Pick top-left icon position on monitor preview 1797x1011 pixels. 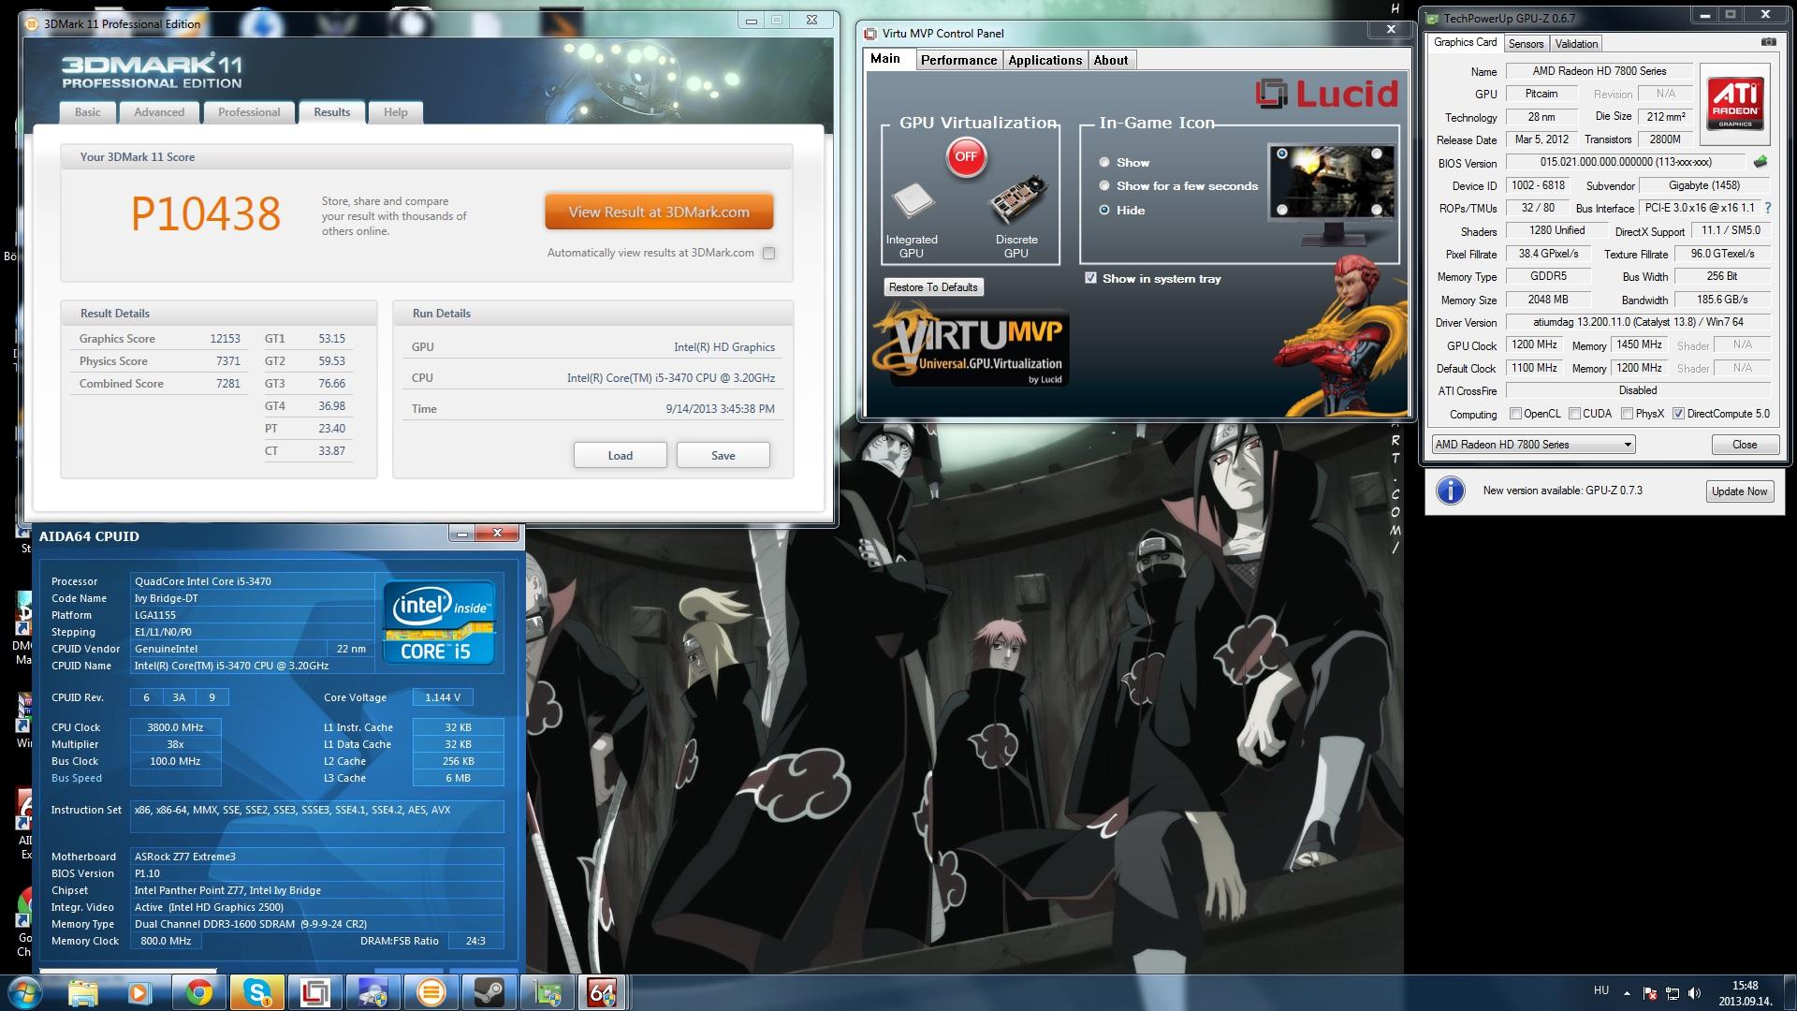1281,154
